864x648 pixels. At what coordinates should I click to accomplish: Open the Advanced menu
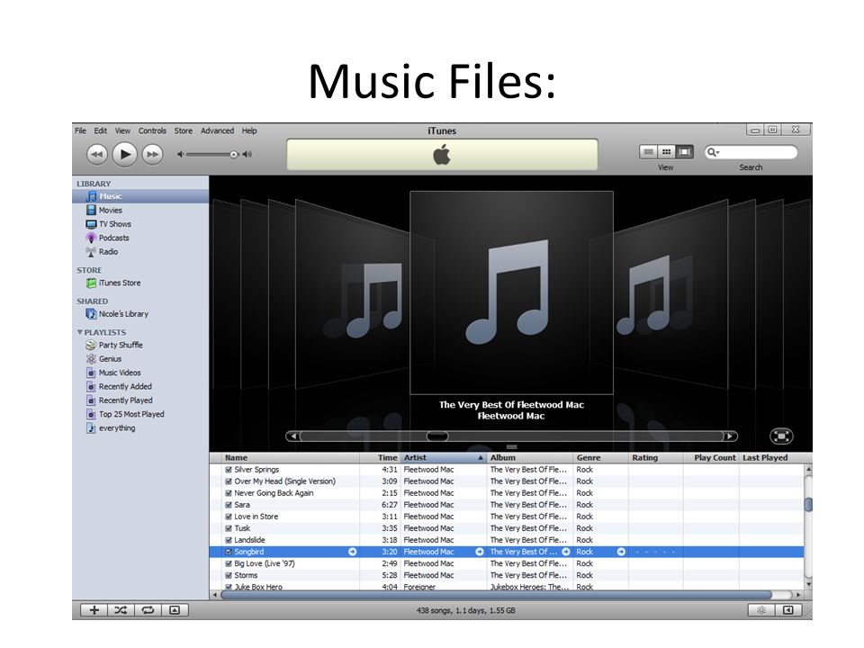217,130
